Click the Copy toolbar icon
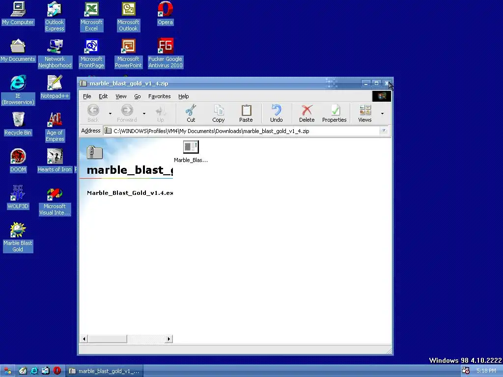The height and width of the screenshot is (377, 503). click(219, 113)
